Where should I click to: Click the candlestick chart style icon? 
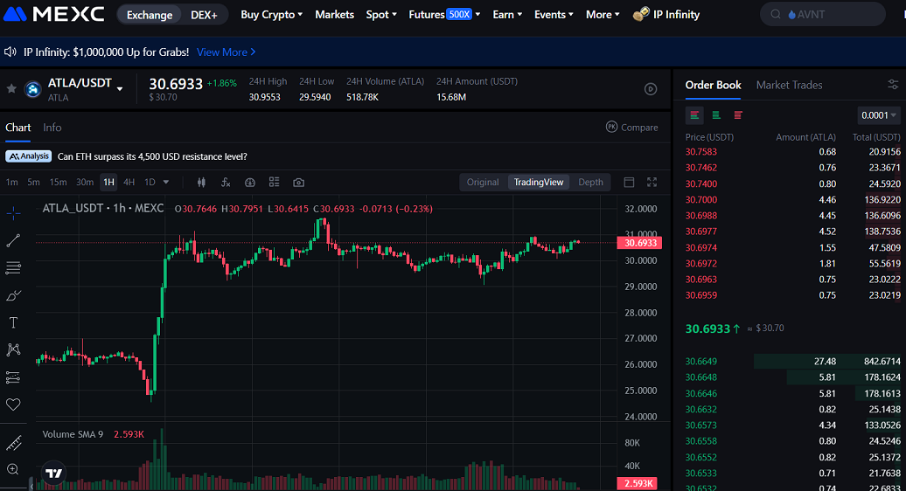(x=201, y=183)
